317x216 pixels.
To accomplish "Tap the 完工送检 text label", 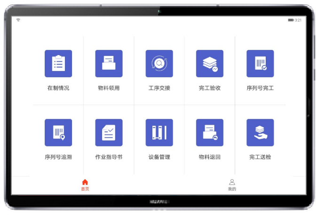I will click(x=260, y=157).
